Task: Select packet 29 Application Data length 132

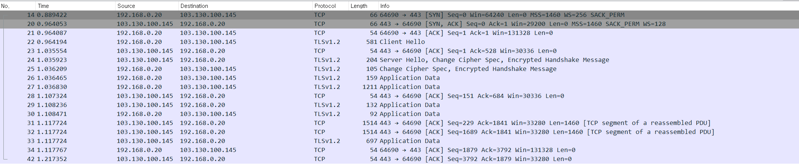Action: coord(399,105)
